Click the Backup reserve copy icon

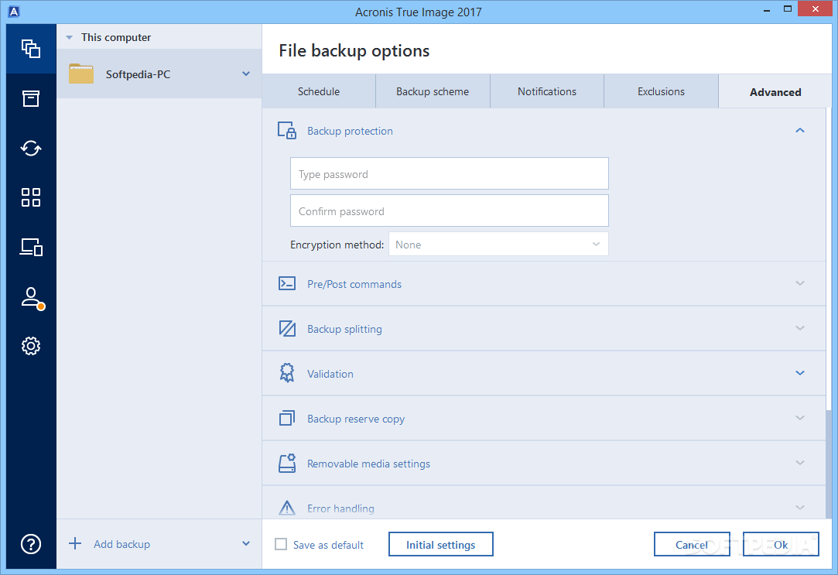click(x=287, y=418)
